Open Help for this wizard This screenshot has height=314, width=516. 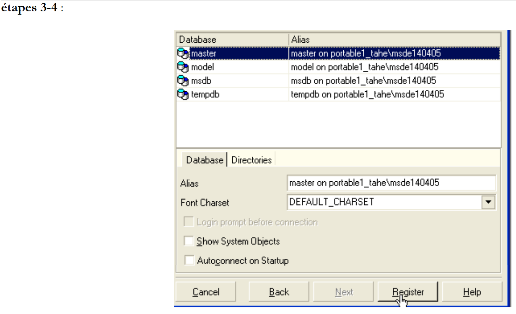click(472, 292)
